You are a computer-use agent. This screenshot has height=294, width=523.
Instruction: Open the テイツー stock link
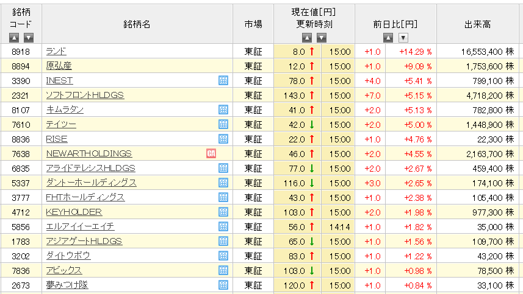(x=61, y=124)
